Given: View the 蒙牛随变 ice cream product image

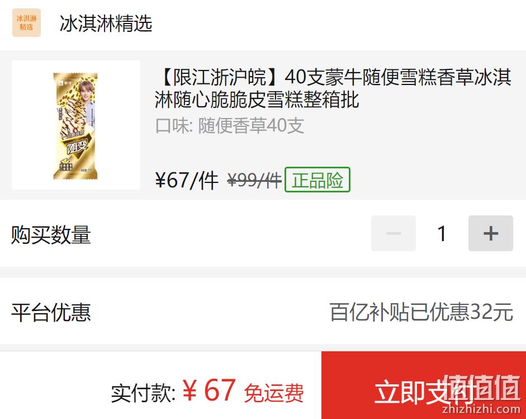Looking at the screenshot, I should 76,125.
